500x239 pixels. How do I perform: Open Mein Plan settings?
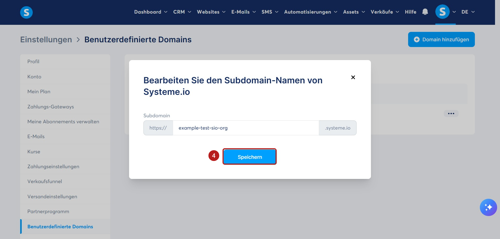point(65,92)
